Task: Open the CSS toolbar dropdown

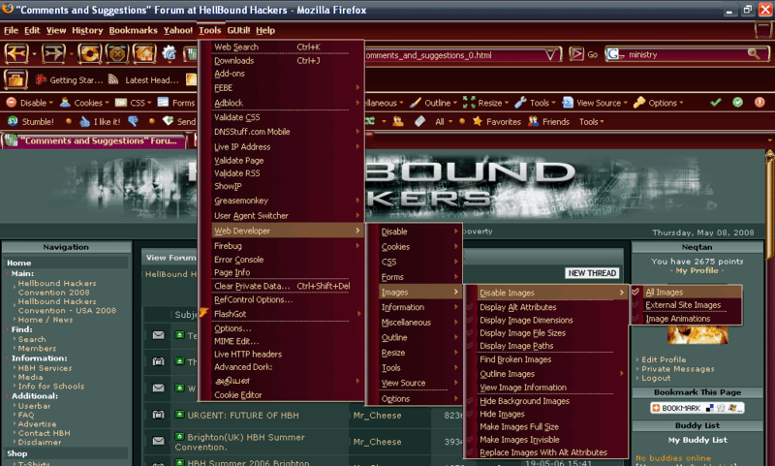Action: (134, 103)
